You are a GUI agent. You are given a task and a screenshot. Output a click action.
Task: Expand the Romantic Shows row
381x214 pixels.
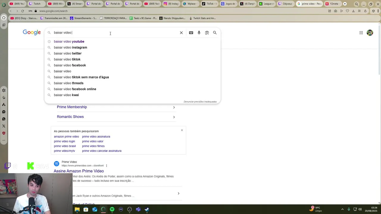pos(116,117)
